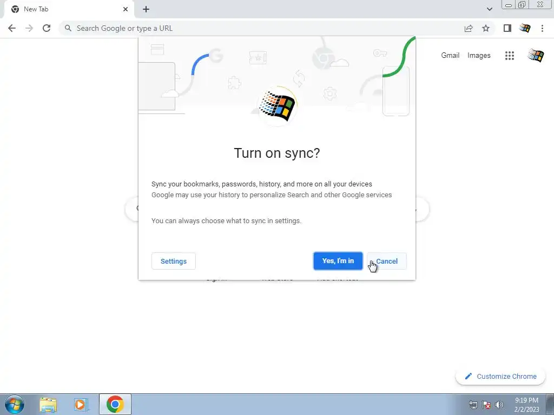Screen dimensions: 554x415
Task: Open the Gmail link
Action: pos(450,56)
